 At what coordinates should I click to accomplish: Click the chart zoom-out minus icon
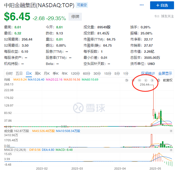[x=139, y=80]
